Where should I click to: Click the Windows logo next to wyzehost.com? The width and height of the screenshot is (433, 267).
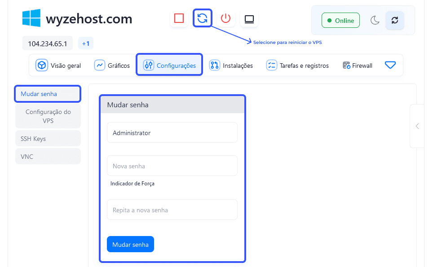(x=31, y=18)
